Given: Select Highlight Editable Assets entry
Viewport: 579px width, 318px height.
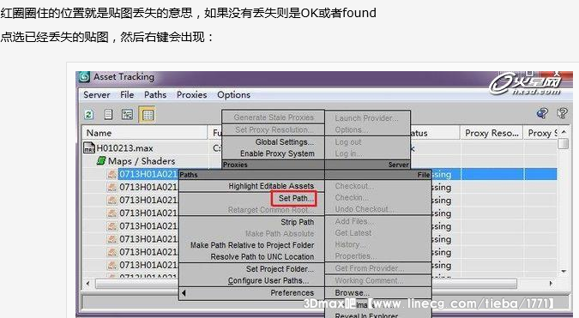Looking at the screenshot, I should (271, 186).
